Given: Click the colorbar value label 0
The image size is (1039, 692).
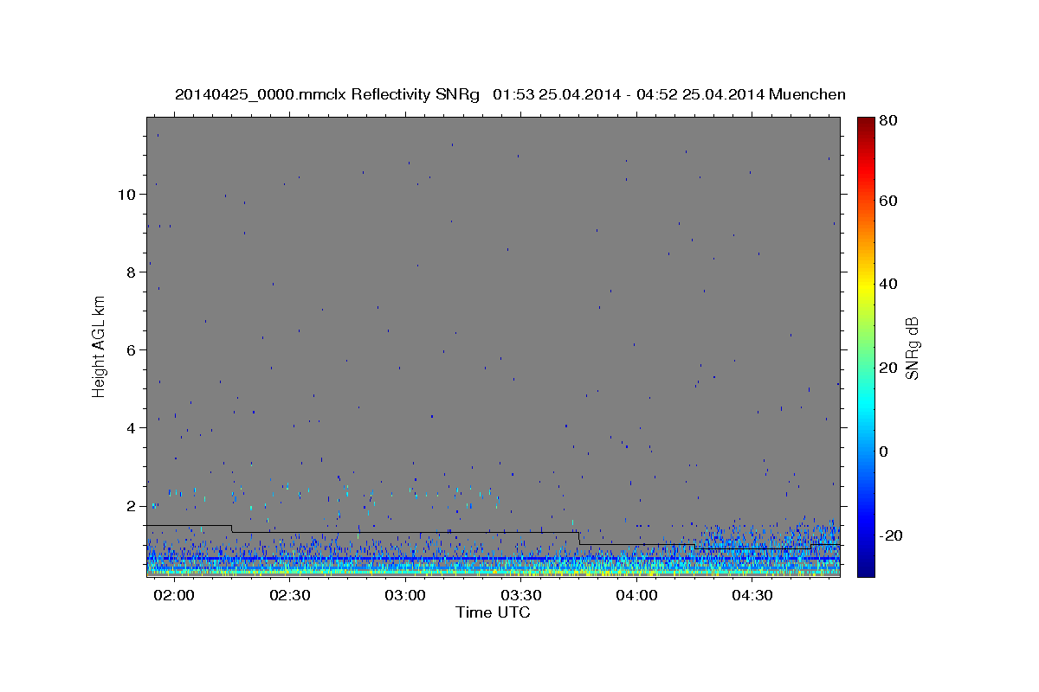Looking at the screenshot, I should point(885,452).
